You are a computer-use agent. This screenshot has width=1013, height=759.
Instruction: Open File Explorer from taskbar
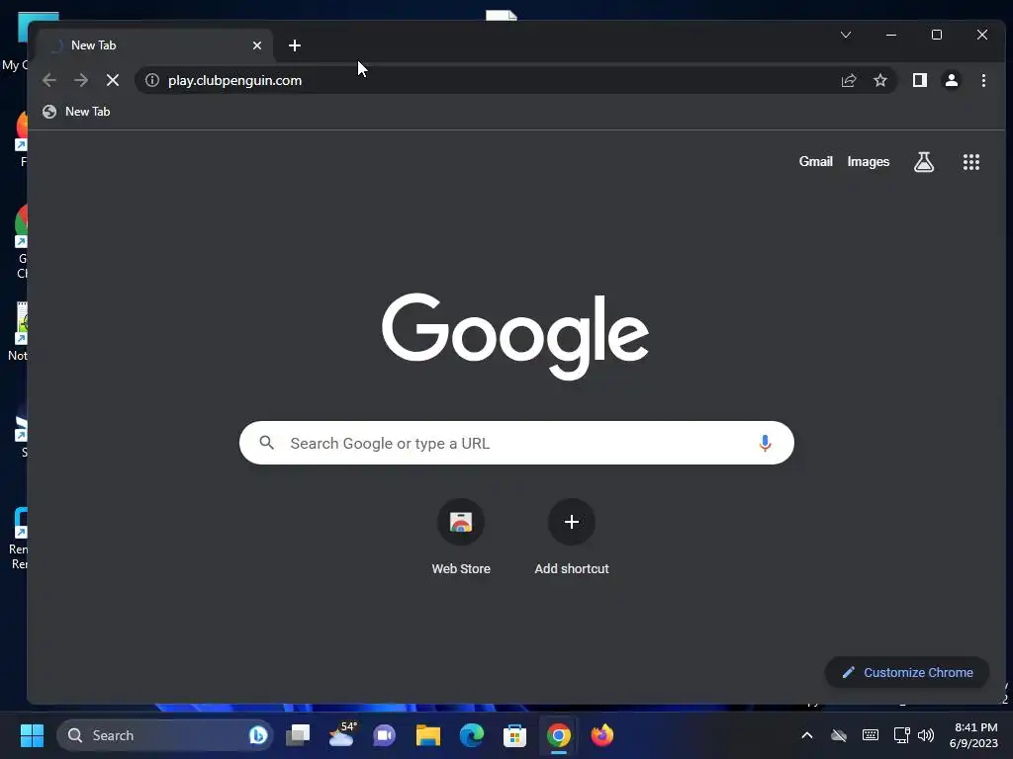427,735
